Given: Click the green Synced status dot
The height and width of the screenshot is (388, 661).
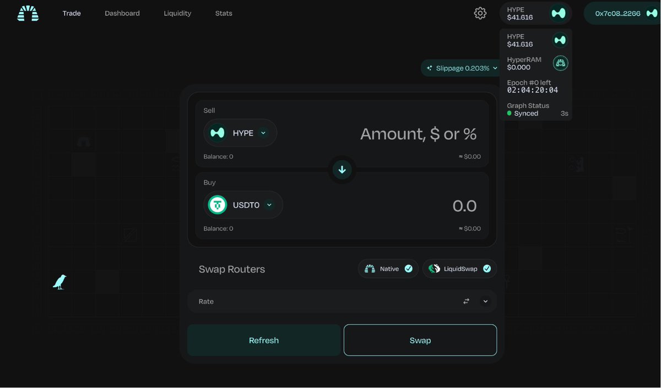Looking at the screenshot, I should [510, 113].
